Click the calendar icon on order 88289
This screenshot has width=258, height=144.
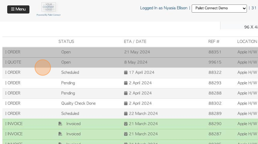126,113
